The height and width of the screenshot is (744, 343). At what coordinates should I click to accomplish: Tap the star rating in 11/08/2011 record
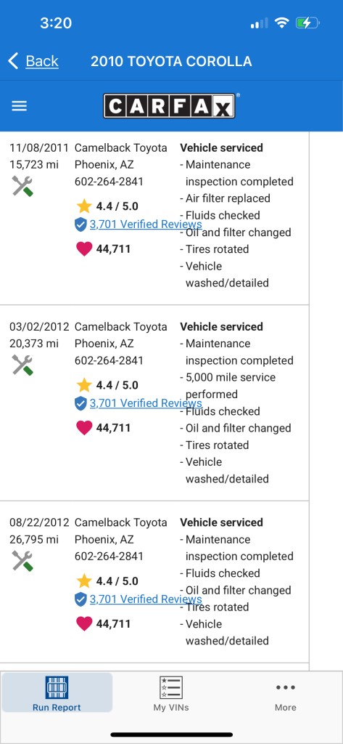point(107,206)
